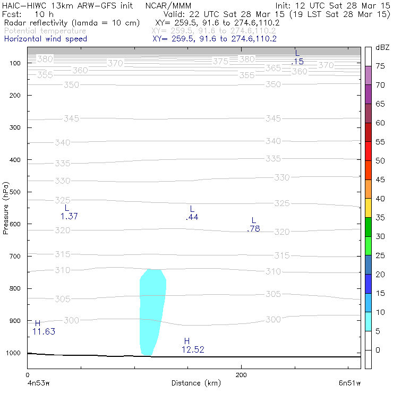Click the cyan reflectivity blob in plot

click(152, 312)
